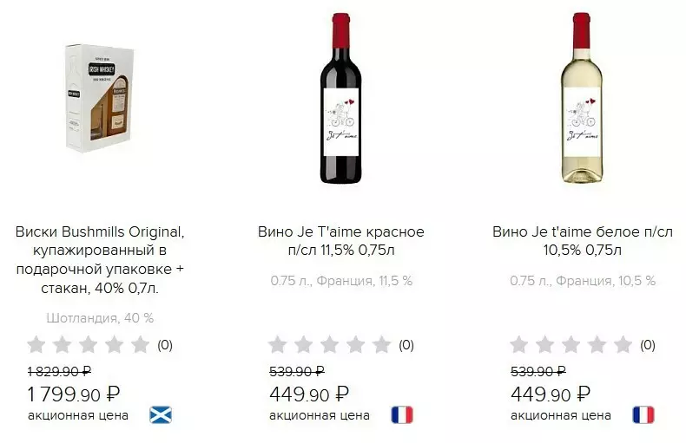Give Bushmills whiskey a one-star rating
686x443 pixels.
coord(36,345)
